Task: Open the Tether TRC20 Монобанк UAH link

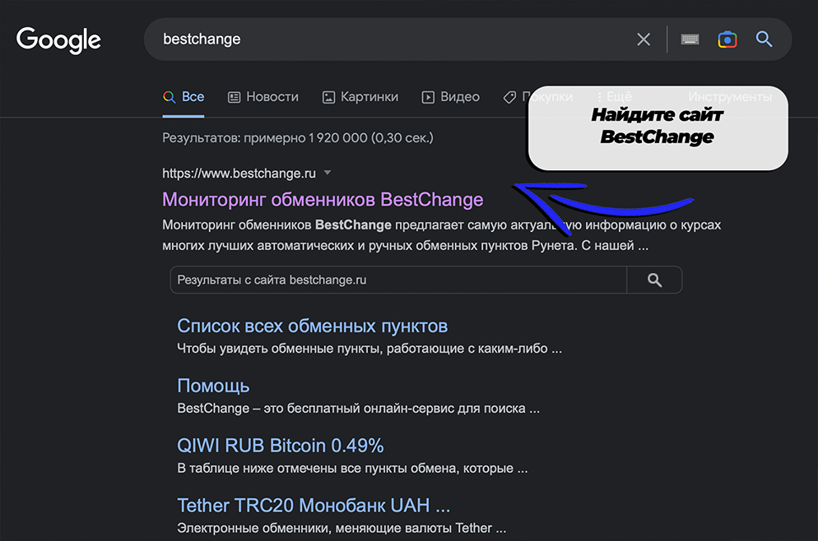Action: coord(314,506)
